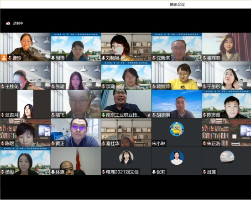Screen dimensions: 251x200
Task: Click the network signal bars on 南京工业职业技 tile
Action: (148, 115)
